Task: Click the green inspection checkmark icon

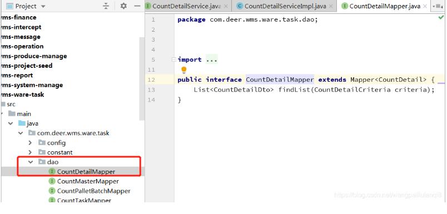Action: coord(441,18)
